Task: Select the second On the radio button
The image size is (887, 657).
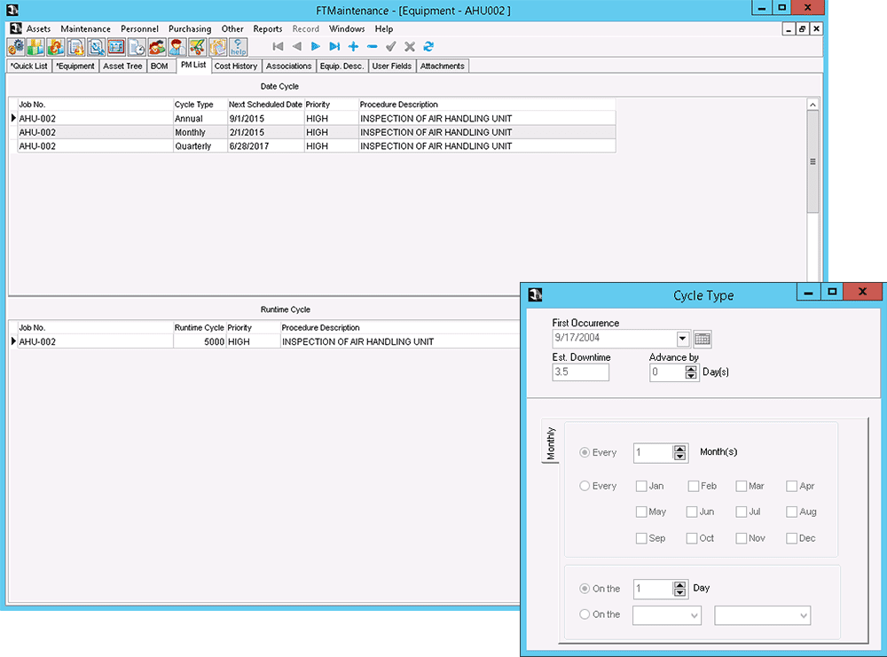Action: 585,614
